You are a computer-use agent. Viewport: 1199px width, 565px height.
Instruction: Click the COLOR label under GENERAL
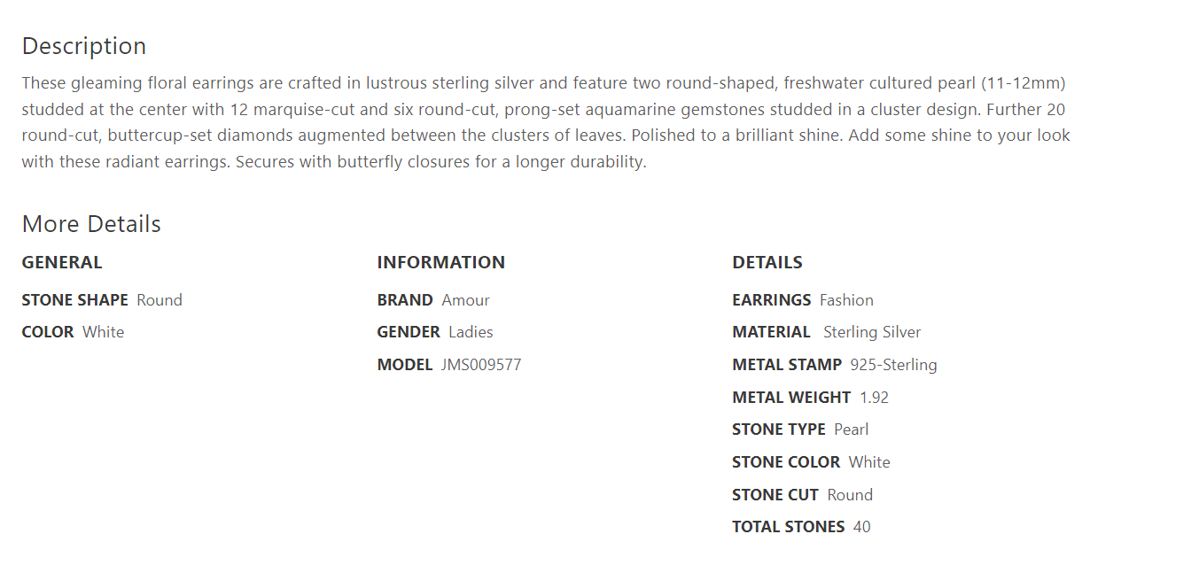click(x=48, y=332)
